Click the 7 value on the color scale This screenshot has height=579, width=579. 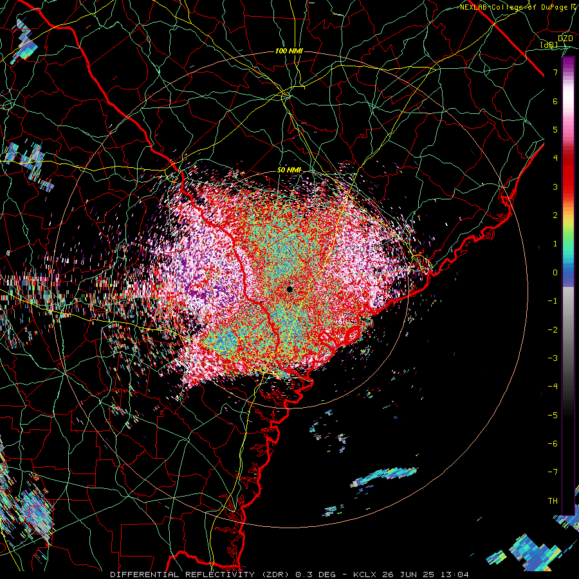(x=555, y=72)
